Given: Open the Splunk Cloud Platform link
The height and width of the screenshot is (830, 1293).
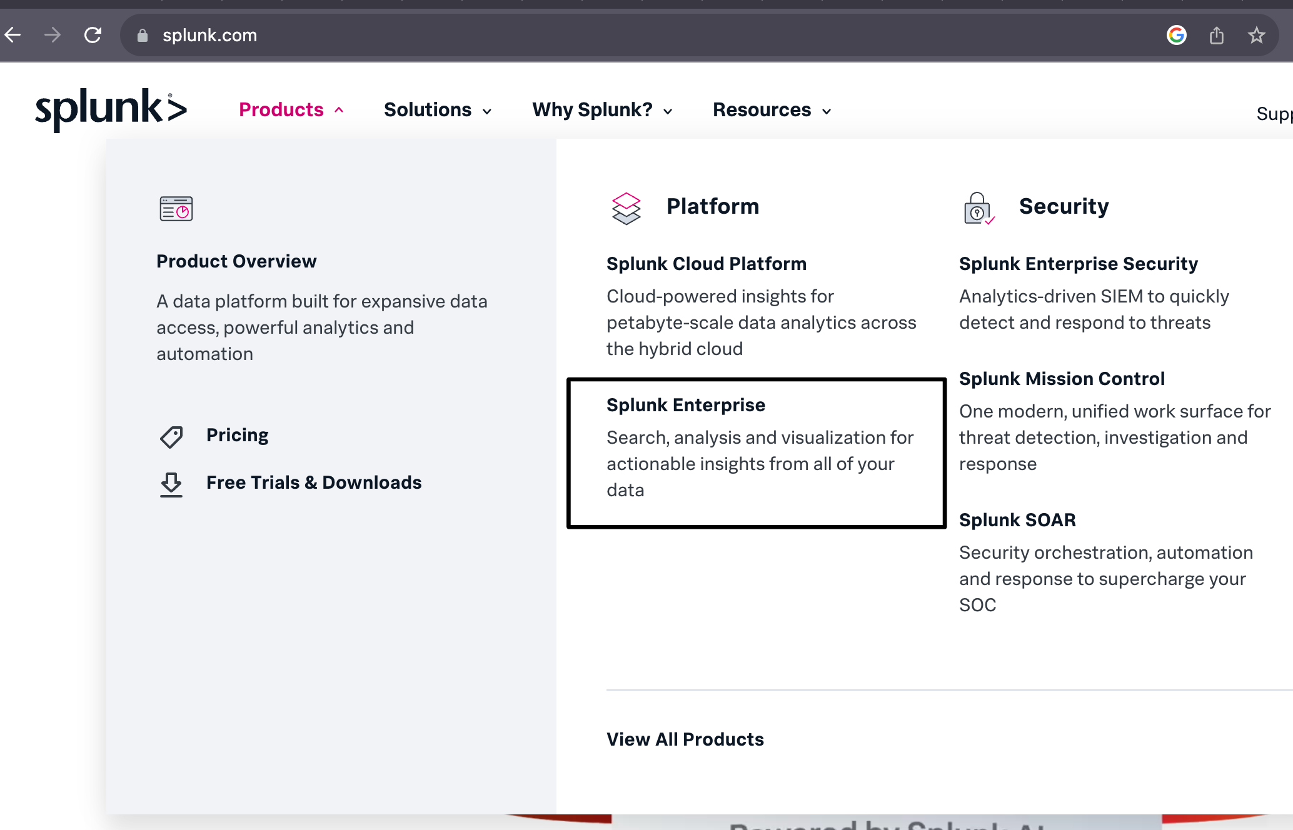Looking at the screenshot, I should tap(707, 264).
